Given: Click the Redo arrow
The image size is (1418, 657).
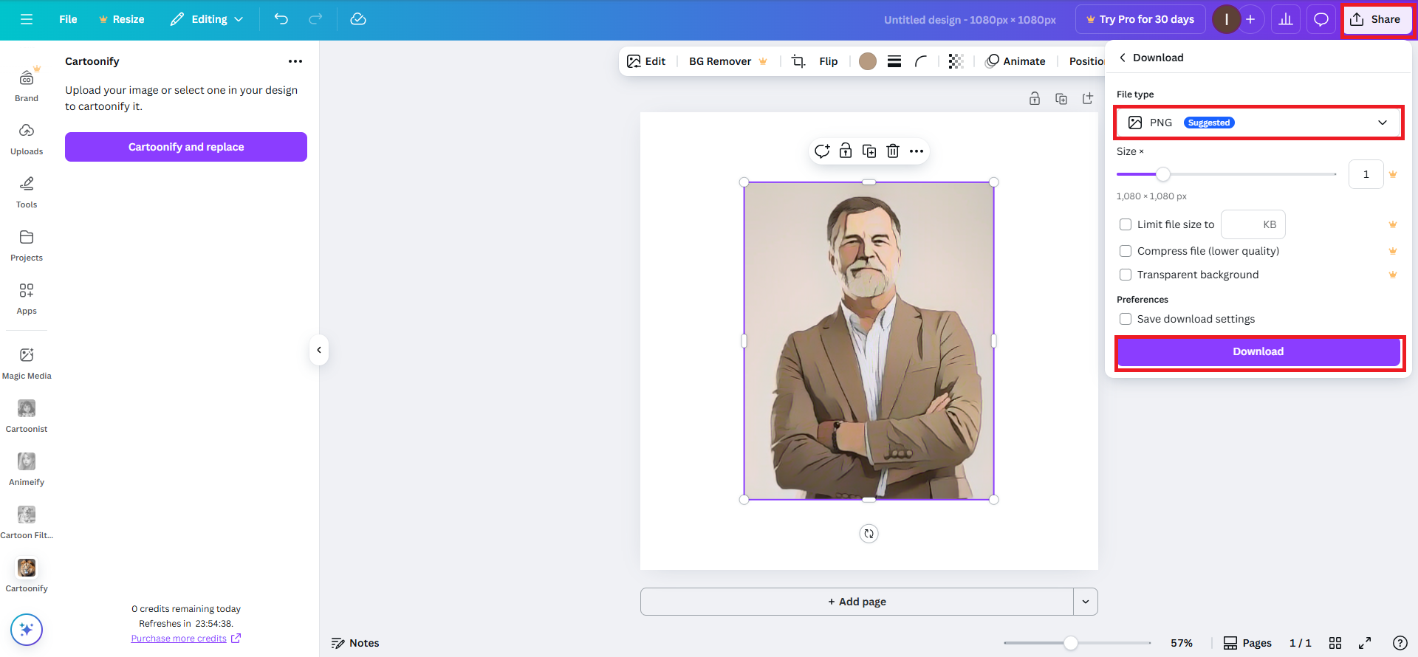Looking at the screenshot, I should pos(315,19).
